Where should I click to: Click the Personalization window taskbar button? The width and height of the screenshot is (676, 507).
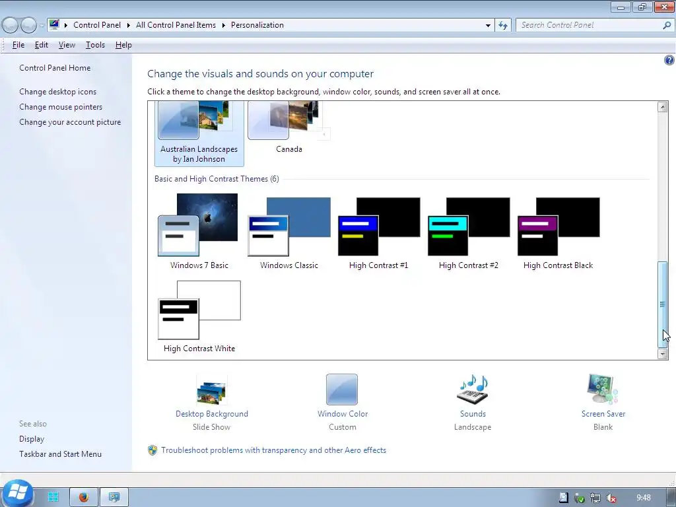pyautogui.click(x=114, y=497)
